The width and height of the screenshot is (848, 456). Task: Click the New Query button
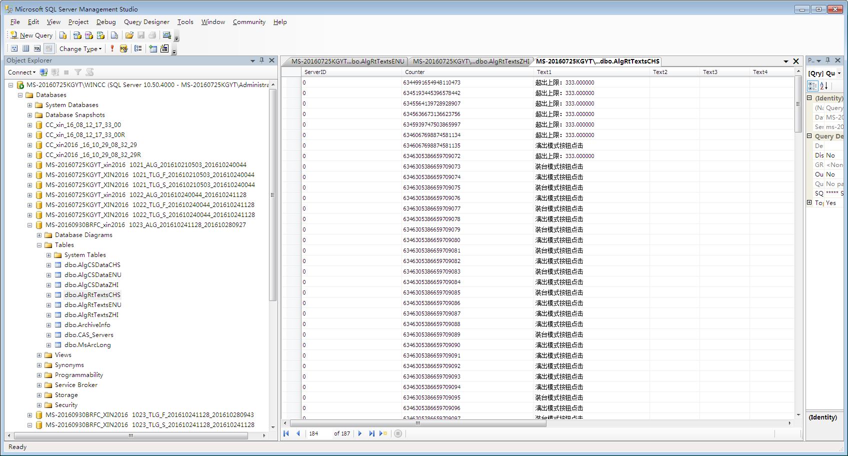[31, 35]
